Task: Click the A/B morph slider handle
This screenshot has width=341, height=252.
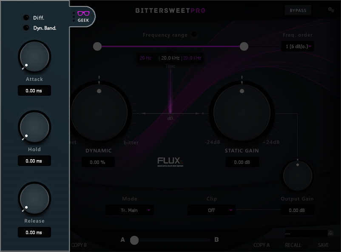Action: click(134, 240)
